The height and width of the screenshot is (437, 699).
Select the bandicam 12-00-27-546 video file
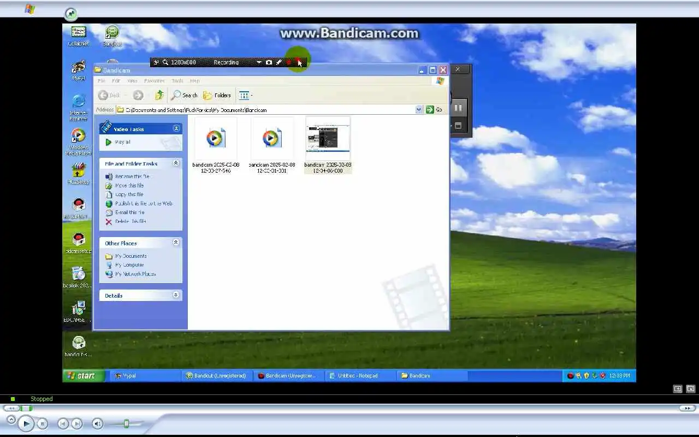click(x=215, y=145)
